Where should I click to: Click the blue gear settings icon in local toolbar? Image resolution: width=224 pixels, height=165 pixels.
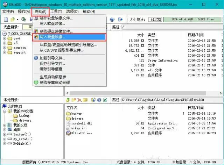click(x=99, y=100)
